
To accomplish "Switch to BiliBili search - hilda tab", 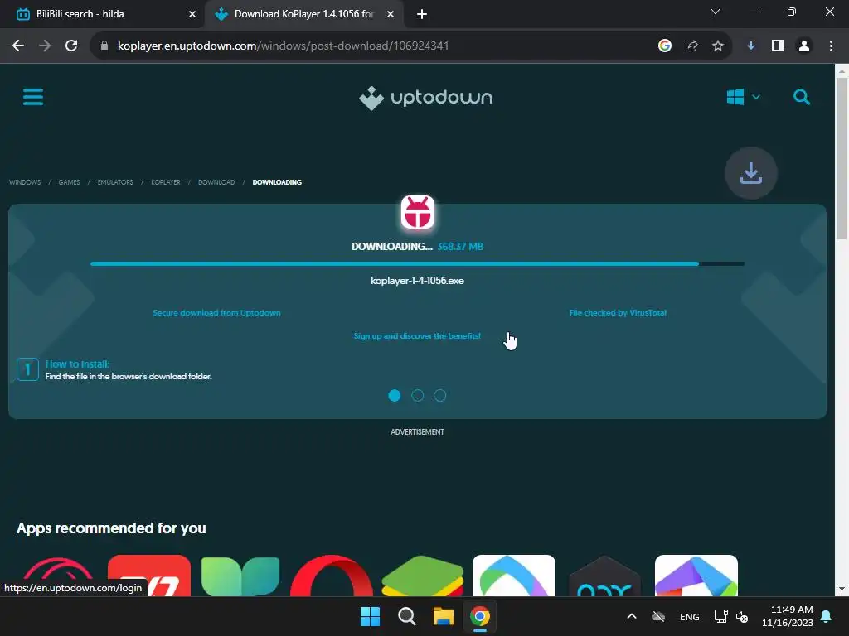I will (103, 14).
